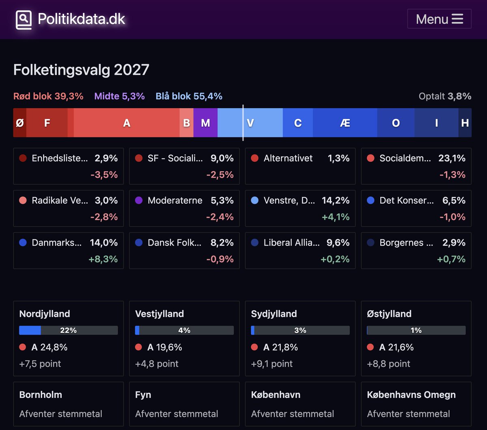Click the Optalt 3,8% counter

(x=445, y=96)
